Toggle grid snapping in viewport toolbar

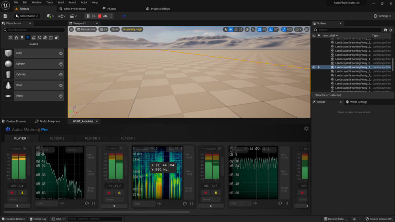(x=259, y=29)
